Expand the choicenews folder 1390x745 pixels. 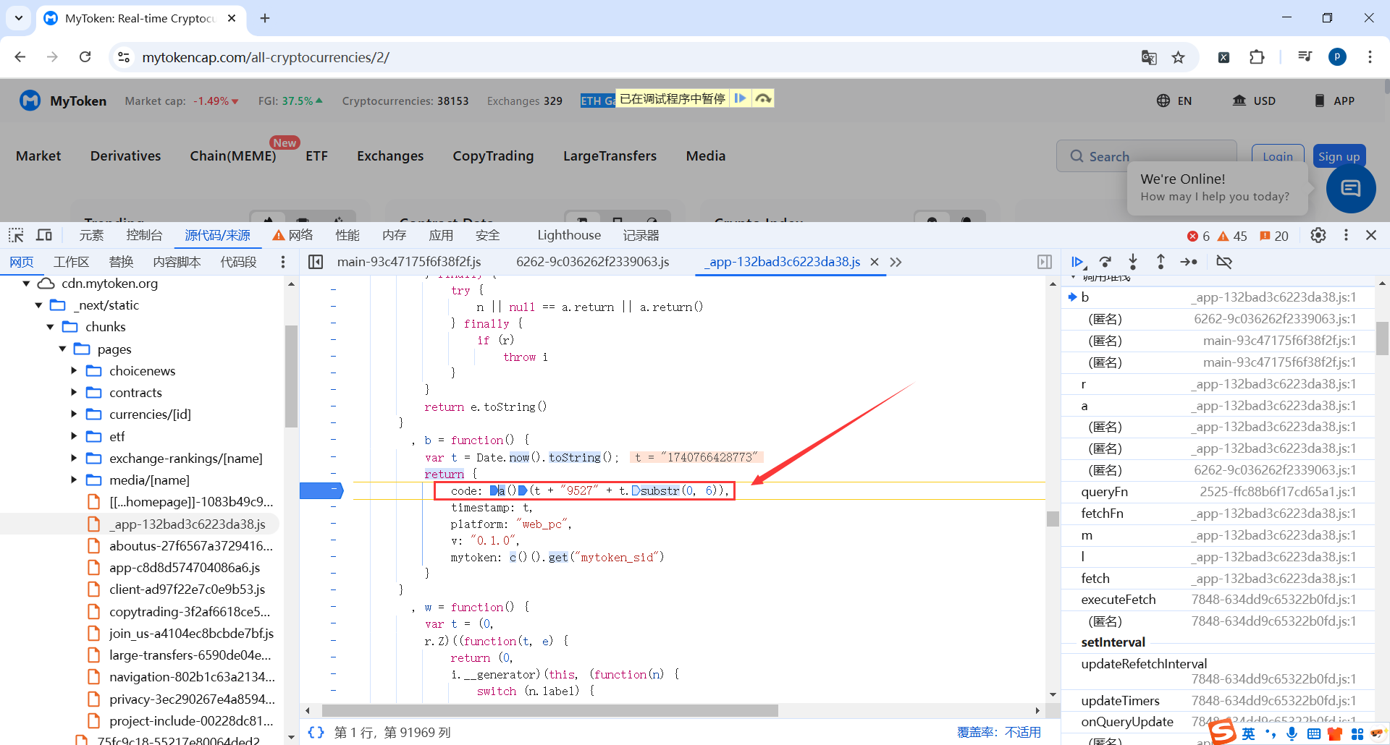(74, 371)
